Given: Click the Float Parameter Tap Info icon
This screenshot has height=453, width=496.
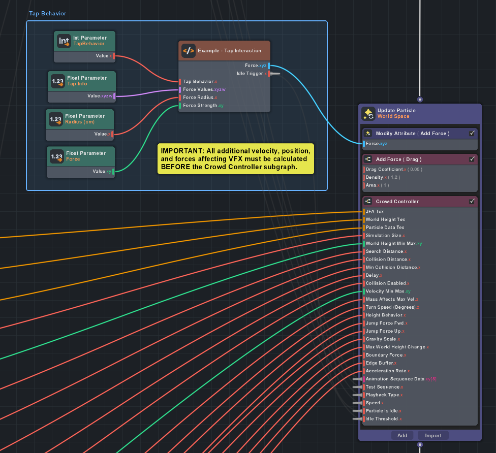Looking at the screenshot, I should pos(58,81).
